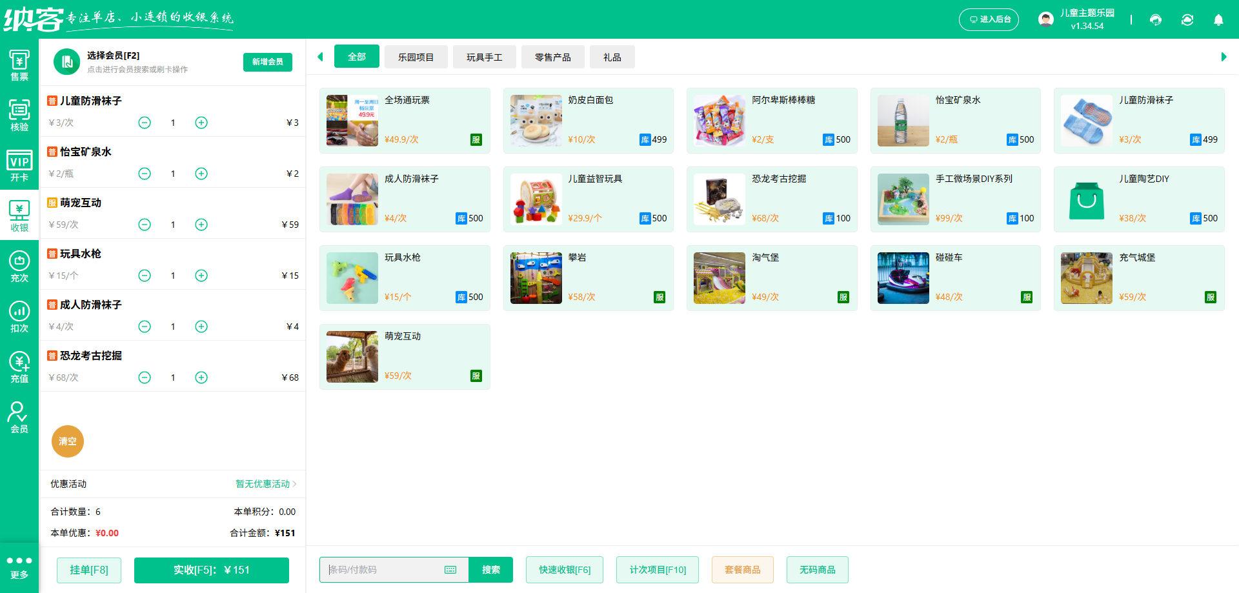Open the notification bell icon
The width and height of the screenshot is (1239, 593).
click(1218, 20)
